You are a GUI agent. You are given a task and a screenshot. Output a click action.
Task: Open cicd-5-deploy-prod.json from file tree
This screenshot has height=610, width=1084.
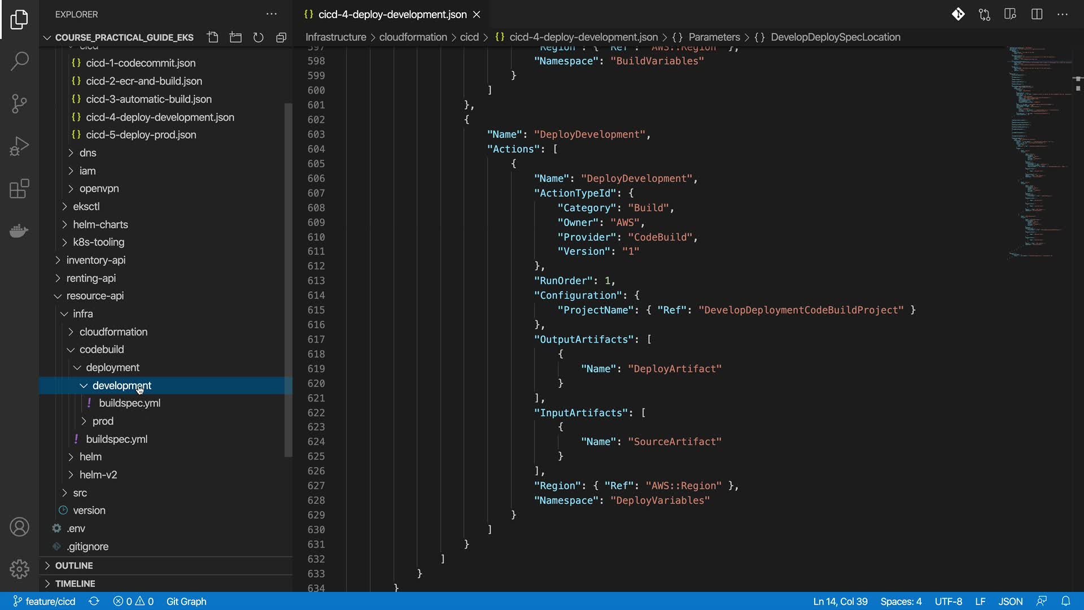tap(141, 134)
